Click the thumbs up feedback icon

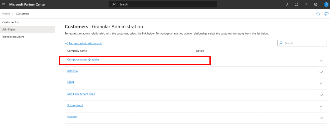coord(318,14)
